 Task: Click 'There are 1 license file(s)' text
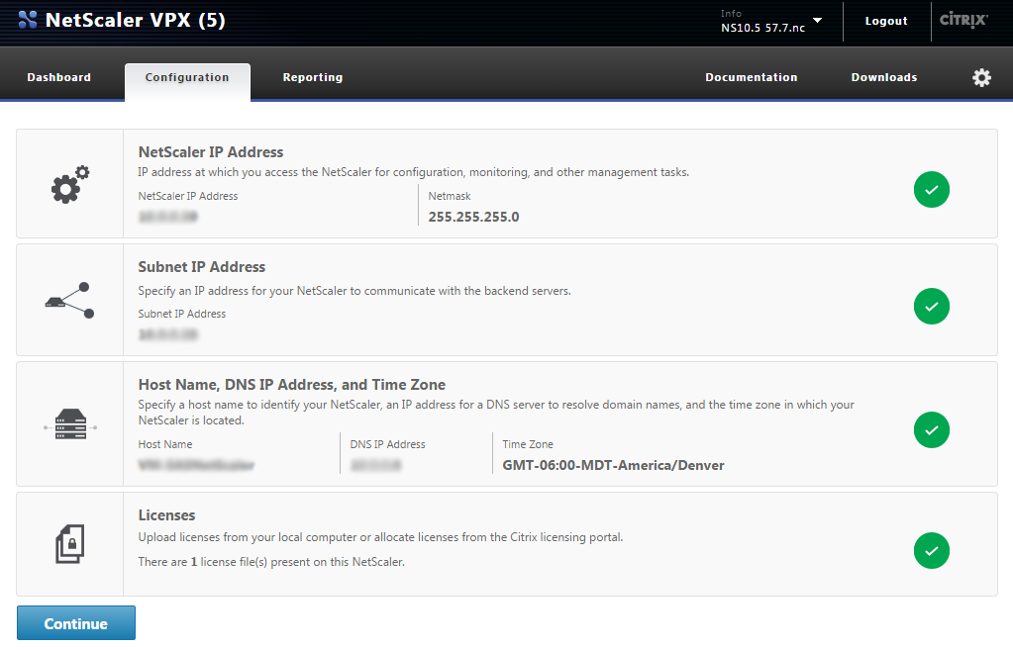click(x=271, y=562)
